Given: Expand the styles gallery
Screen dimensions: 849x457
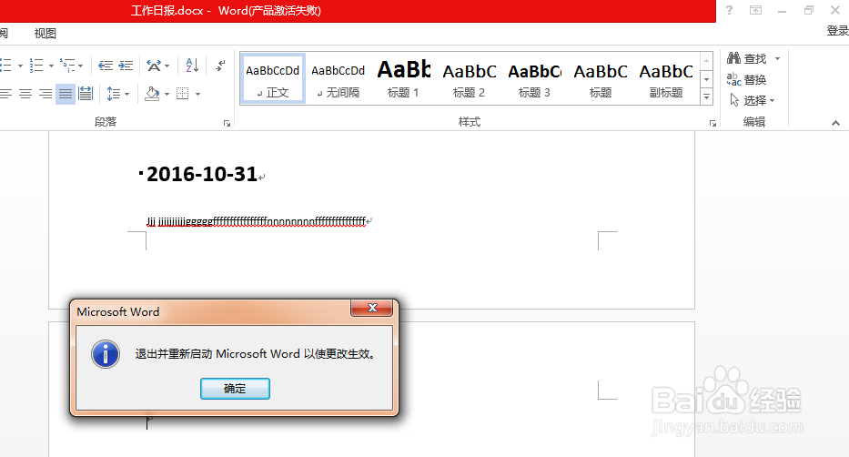Looking at the screenshot, I should pos(706,97).
